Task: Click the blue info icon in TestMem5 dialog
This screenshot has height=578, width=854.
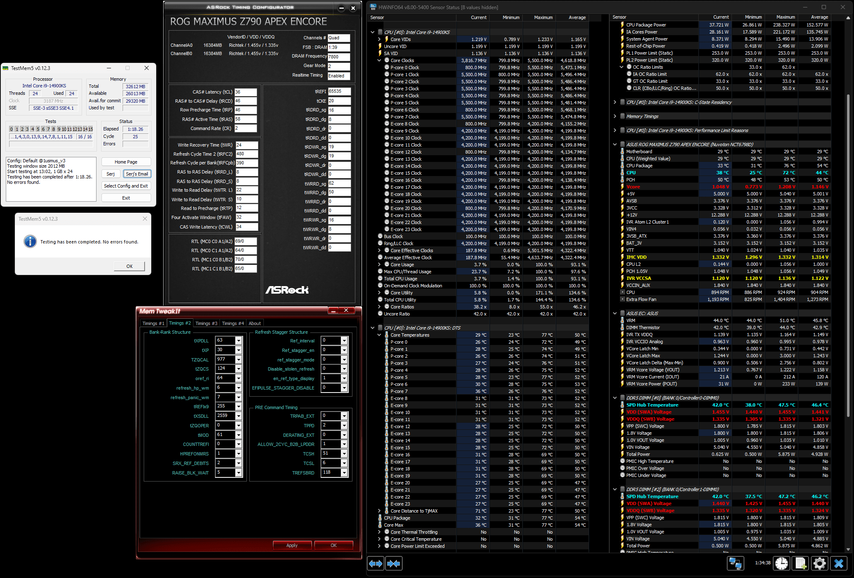Action: pos(30,241)
